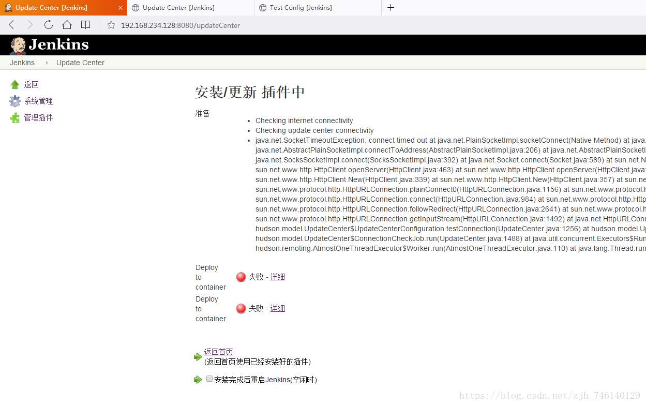Viewport: 646px width, 406px height.
Task: Click the puzzle piece icon for 管理插件
Action: click(x=15, y=118)
